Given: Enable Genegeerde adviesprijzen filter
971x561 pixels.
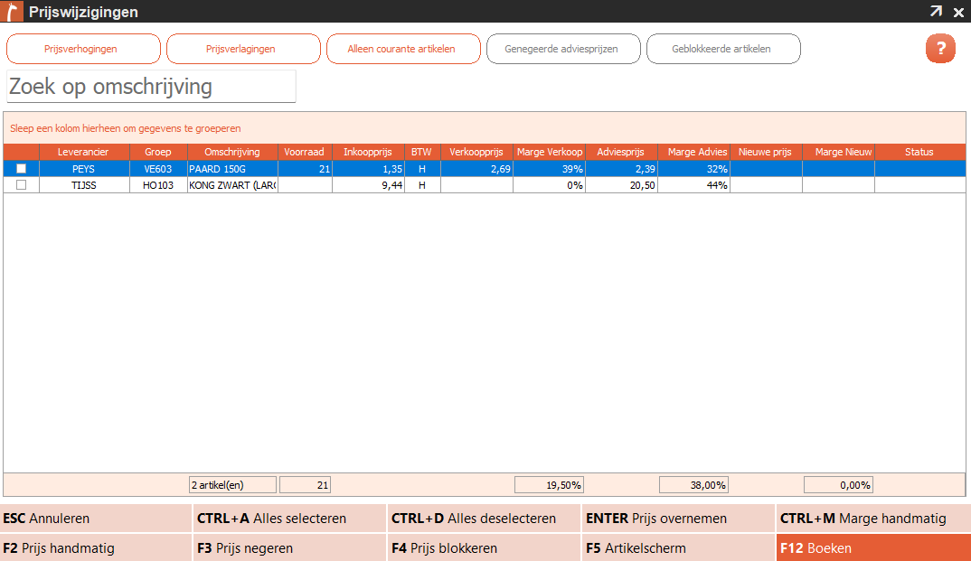Looking at the screenshot, I should (x=563, y=49).
